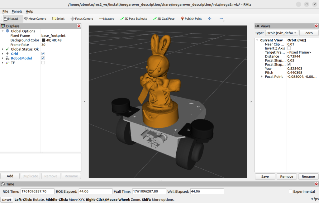This screenshot has width=319, height=203.
Task: Enable the TF display checkbox
Action: click(x=43, y=63)
